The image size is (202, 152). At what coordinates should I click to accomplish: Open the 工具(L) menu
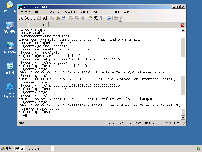click(x=113, y=12)
